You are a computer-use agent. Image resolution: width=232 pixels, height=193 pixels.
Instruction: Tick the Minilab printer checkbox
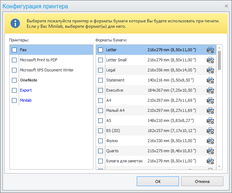14,100
